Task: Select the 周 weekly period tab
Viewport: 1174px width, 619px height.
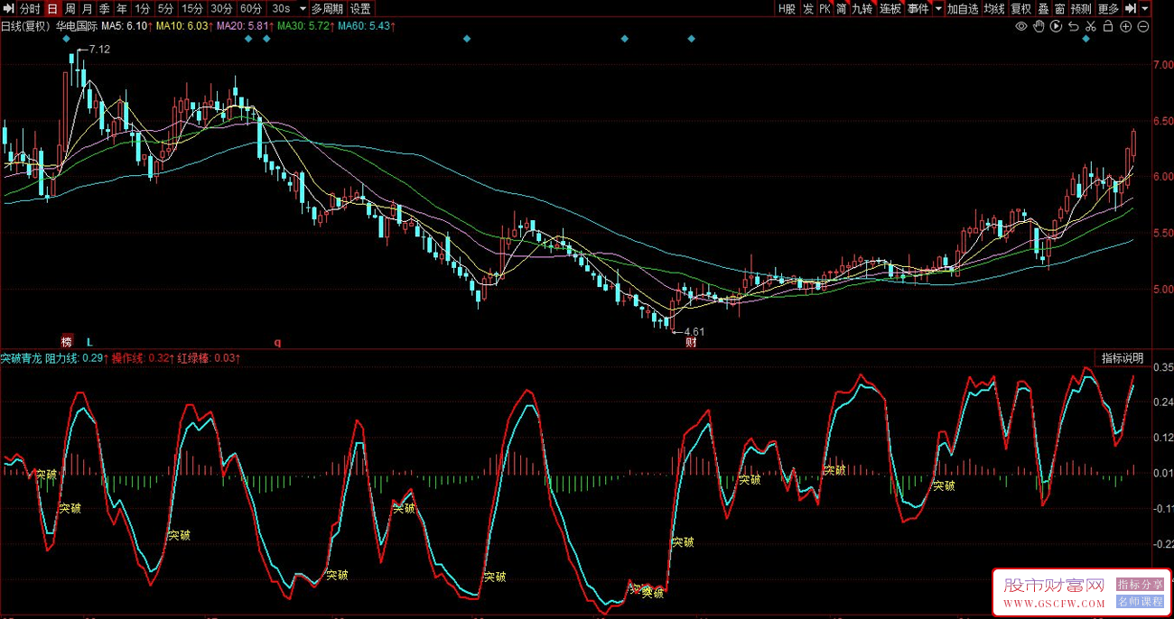Action: tap(70, 8)
